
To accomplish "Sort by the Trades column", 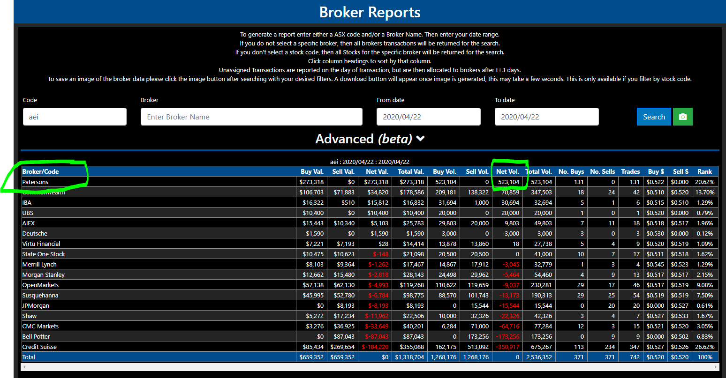I will pyautogui.click(x=630, y=171).
